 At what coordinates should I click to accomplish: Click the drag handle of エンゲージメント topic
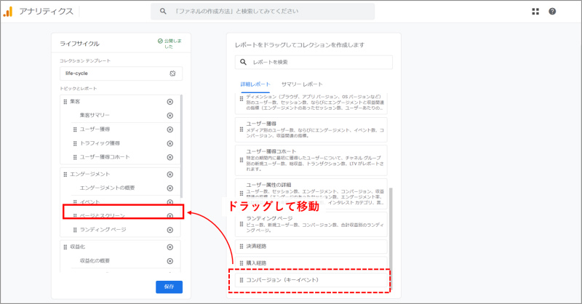click(x=65, y=175)
